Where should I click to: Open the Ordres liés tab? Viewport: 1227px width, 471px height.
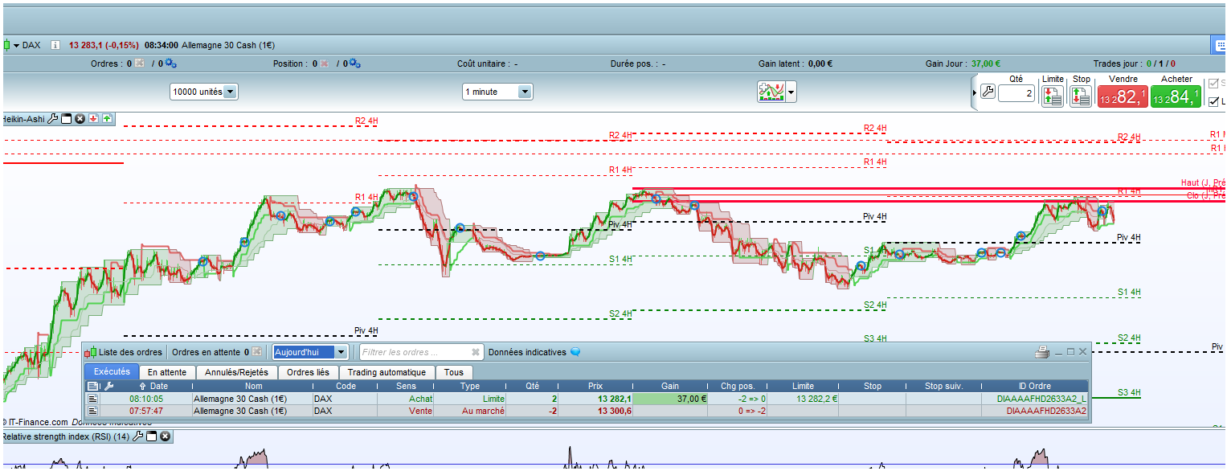click(309, 372)
